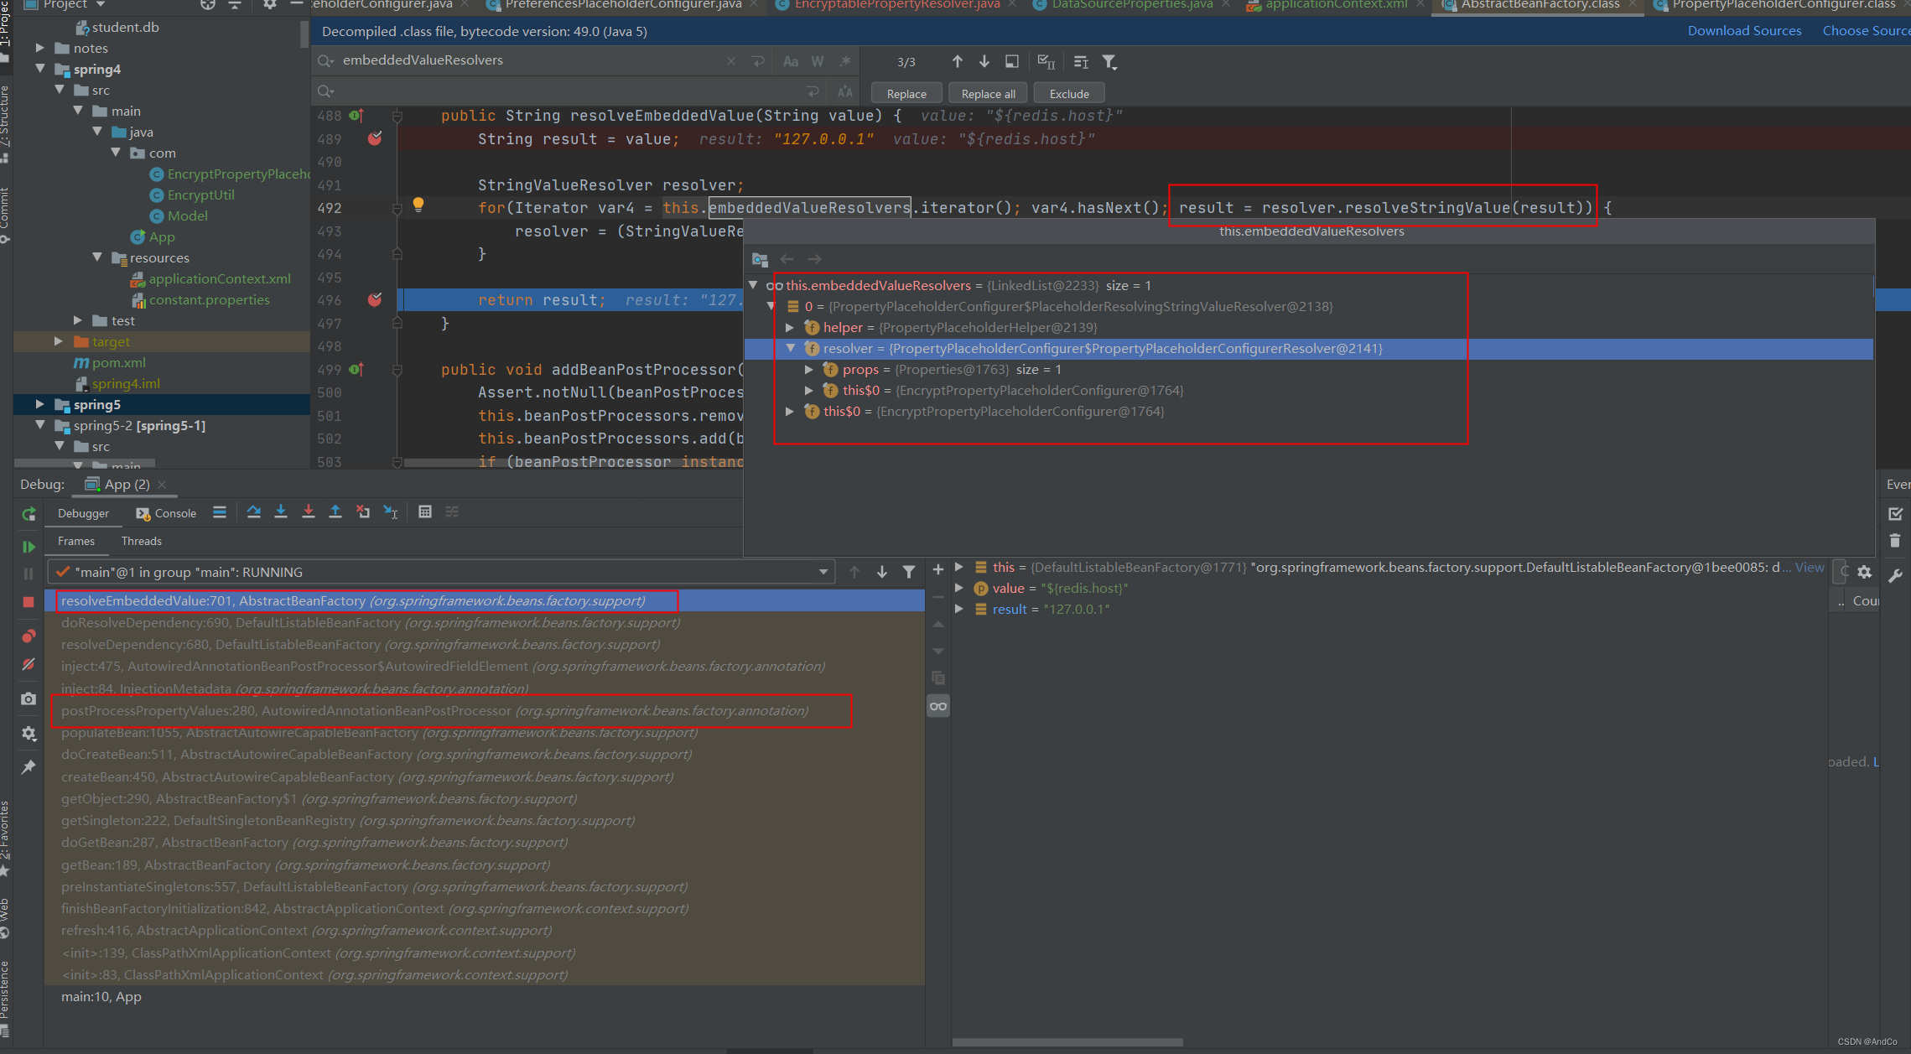
Task: Switch to the Console tab
Action: (x=166, y=513)
